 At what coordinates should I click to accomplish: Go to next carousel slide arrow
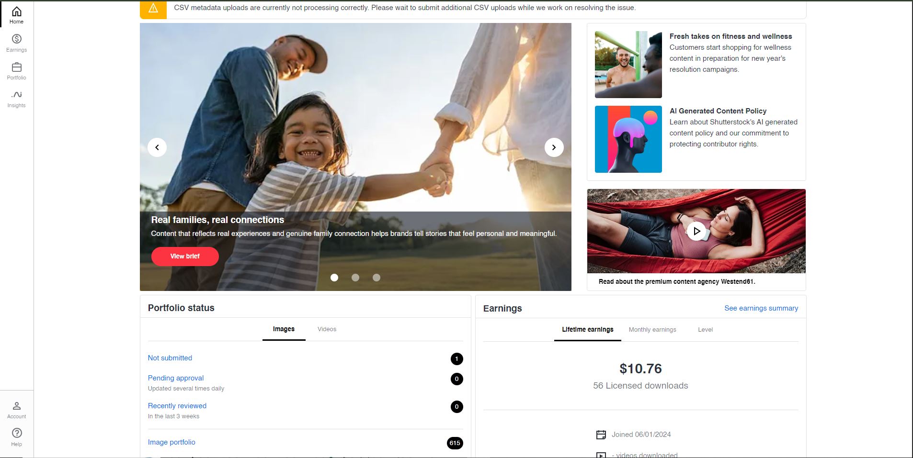coord(554,147)
